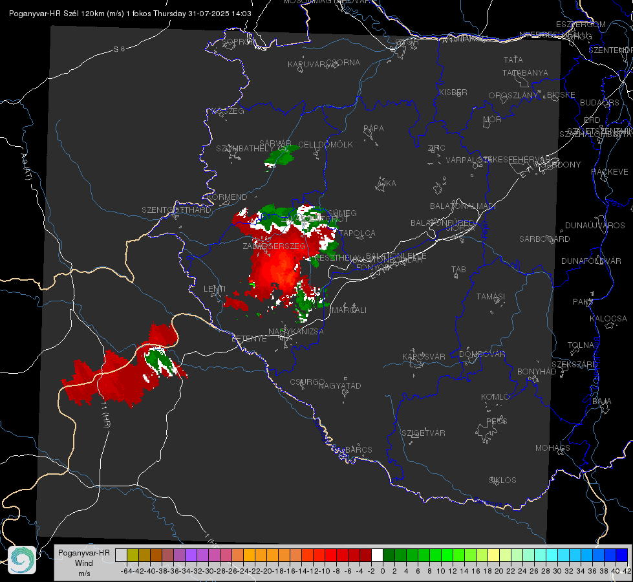The height and width of the screenshot is (582, 633).
Task: Select the BARCS city label
Action: tap(358, 449)
